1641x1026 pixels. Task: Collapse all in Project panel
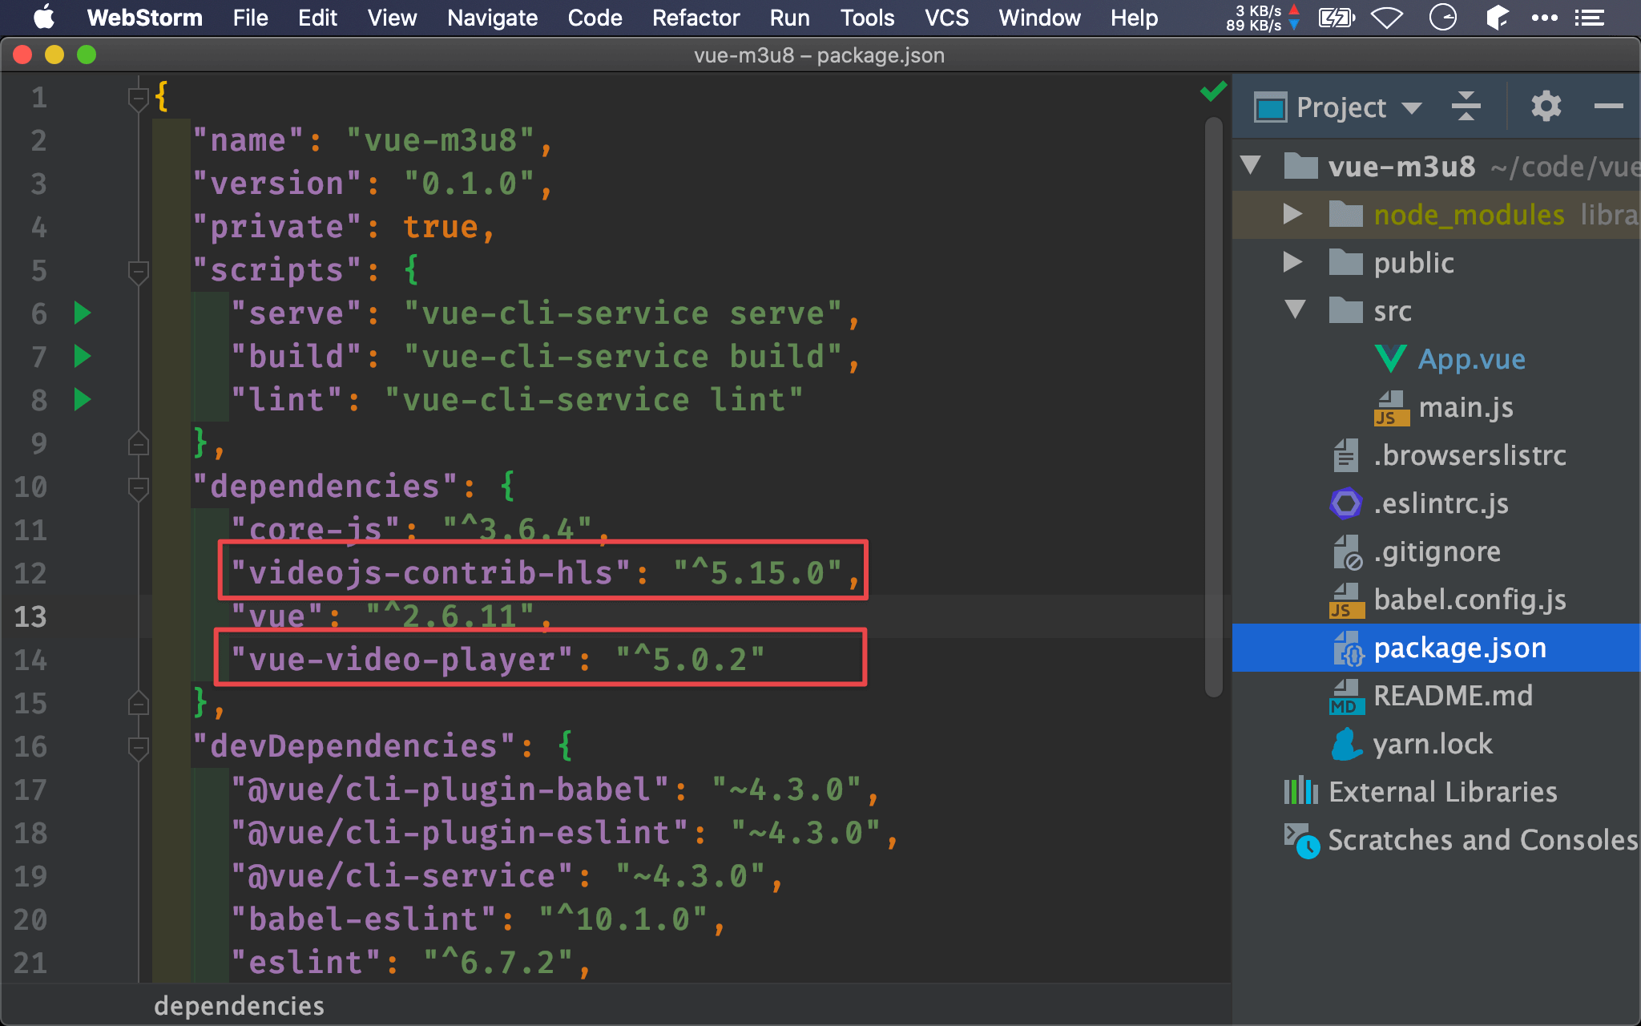click(1466, 106)
